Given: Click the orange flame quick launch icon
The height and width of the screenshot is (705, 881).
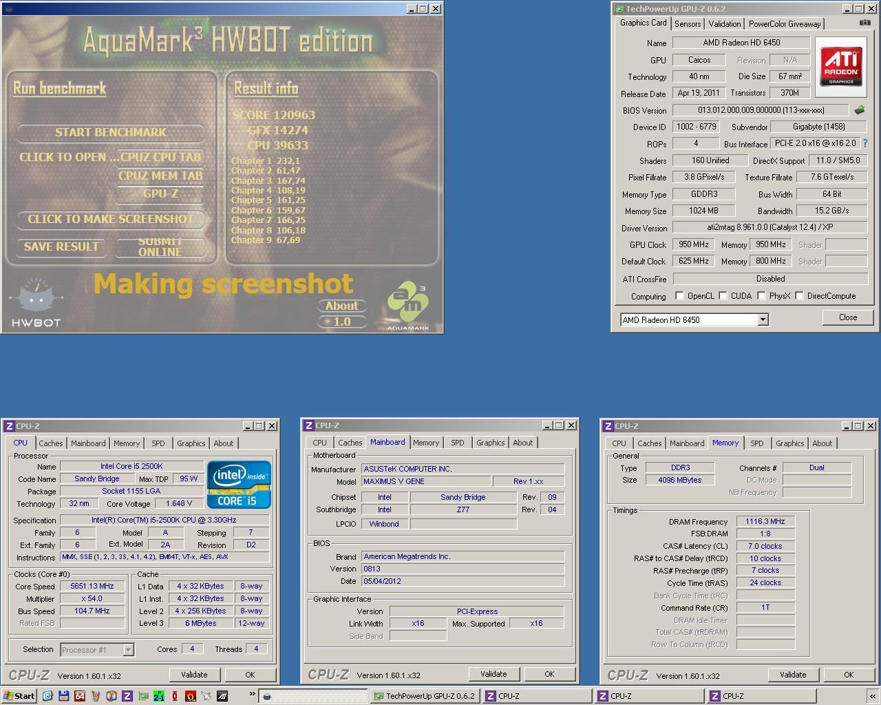Looking at the screenshot, I should pyautogui.click(x=191, y=696).
